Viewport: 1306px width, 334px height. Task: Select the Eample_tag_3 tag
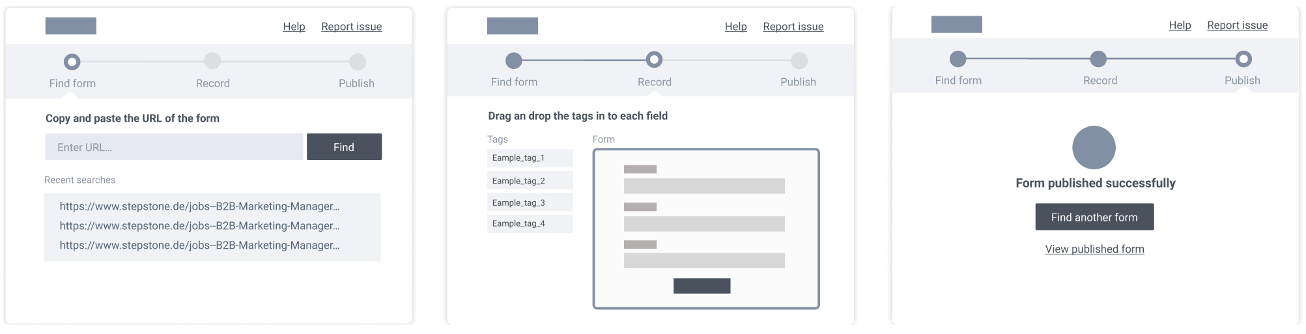[530, 202]
